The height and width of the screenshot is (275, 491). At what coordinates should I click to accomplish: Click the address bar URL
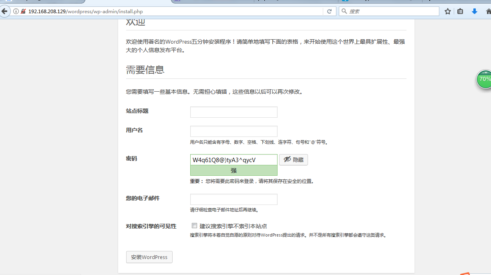coord(85,11)
